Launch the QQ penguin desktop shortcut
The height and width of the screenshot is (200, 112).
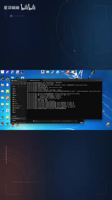click(43, 72)
